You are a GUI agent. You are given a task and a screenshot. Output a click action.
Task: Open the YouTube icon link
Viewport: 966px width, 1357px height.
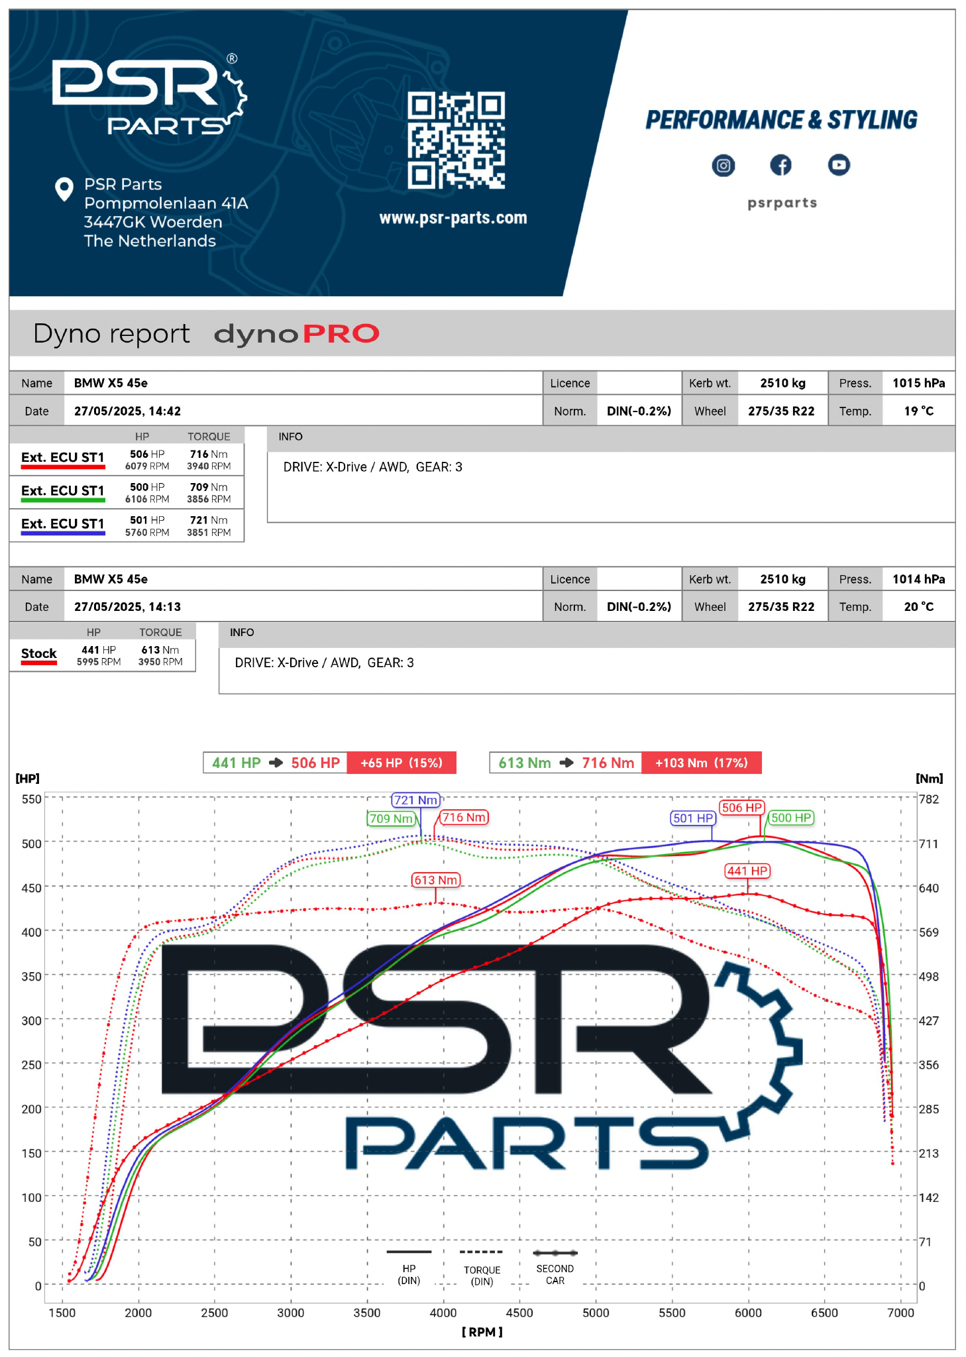[839, 165]
